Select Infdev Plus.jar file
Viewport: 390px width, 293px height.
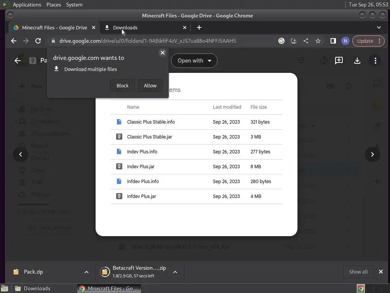point(196,196)
